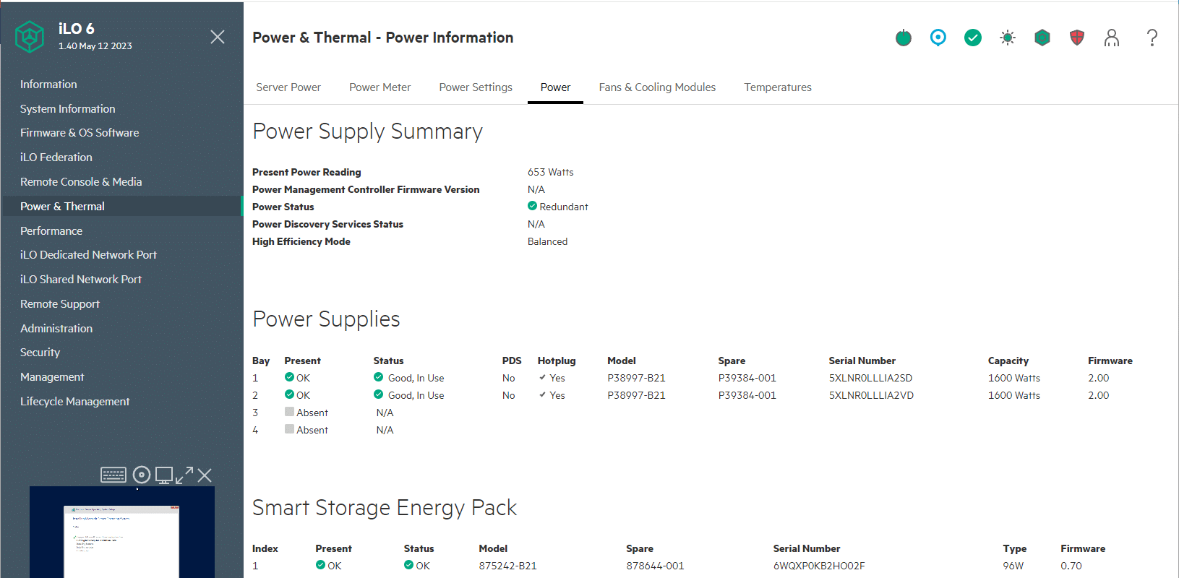Click the Balanced efficiency mode value
The width and height of the screenshot is (1179, 578).
pos(547,242)
